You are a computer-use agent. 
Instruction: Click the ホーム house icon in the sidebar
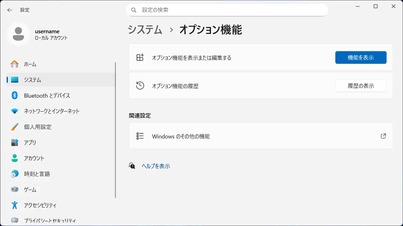[x=14, y=64]
